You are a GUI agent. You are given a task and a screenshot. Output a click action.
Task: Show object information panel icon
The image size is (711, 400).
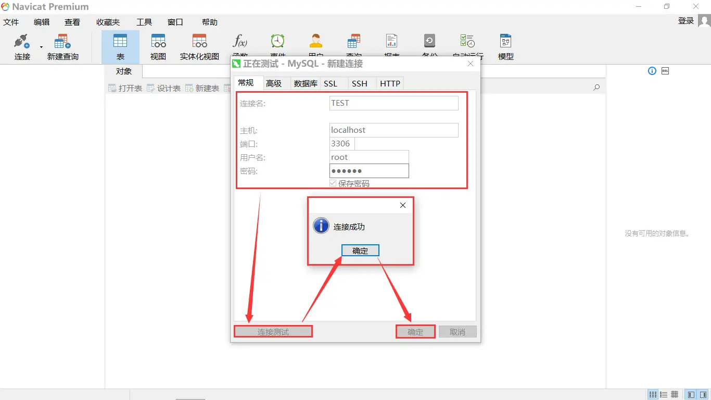pos(652,71)
